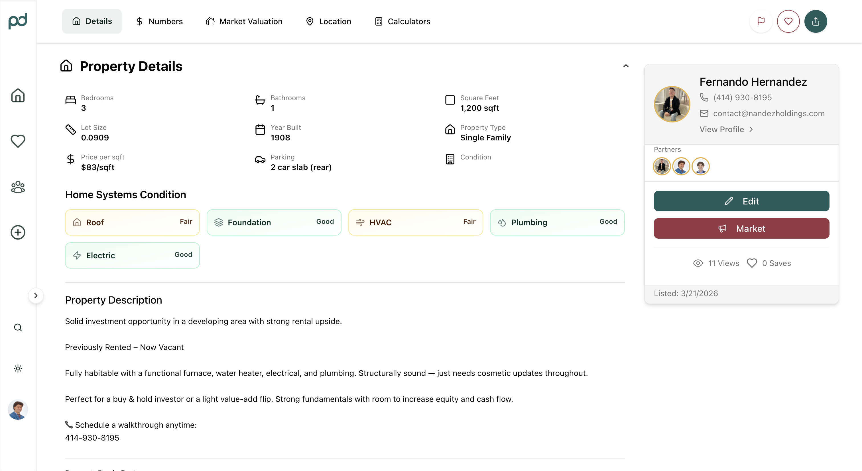Collapse the Property Details section

(626, 66)
